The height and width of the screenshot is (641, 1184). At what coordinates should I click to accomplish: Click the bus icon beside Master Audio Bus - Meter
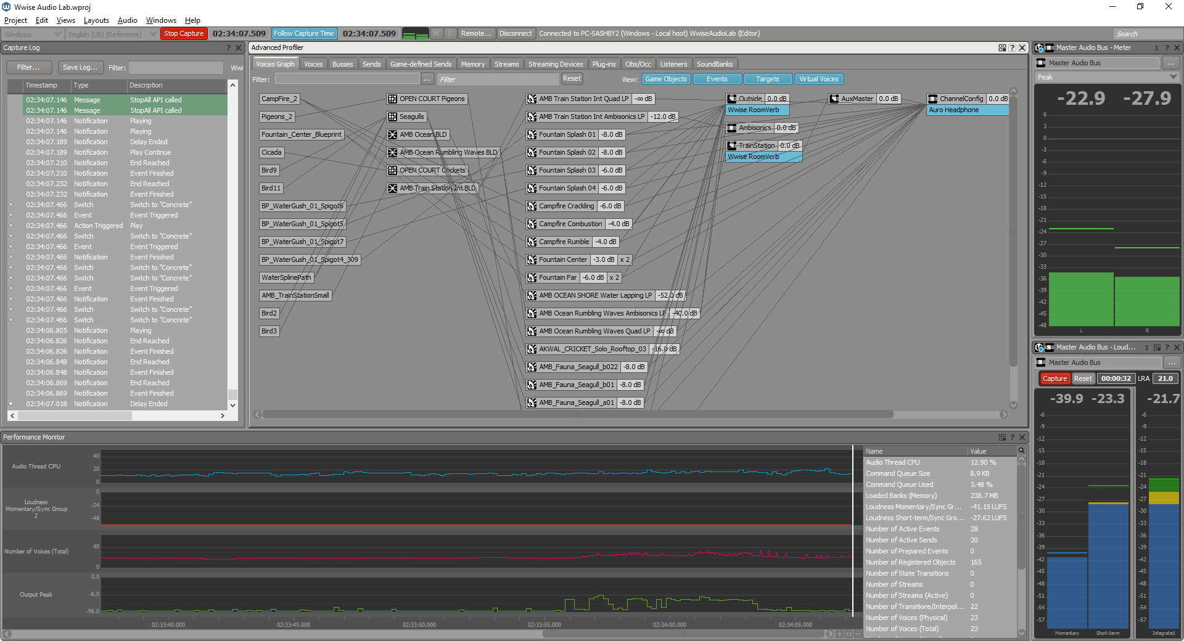pos(1049,47)
